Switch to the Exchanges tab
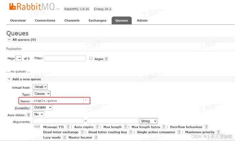The width and height of the screenshot is (235, 141). click(x=97, y=21)
